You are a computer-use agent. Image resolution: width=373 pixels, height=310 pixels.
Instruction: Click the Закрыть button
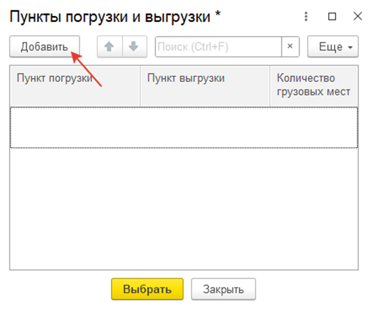(223, 289)
